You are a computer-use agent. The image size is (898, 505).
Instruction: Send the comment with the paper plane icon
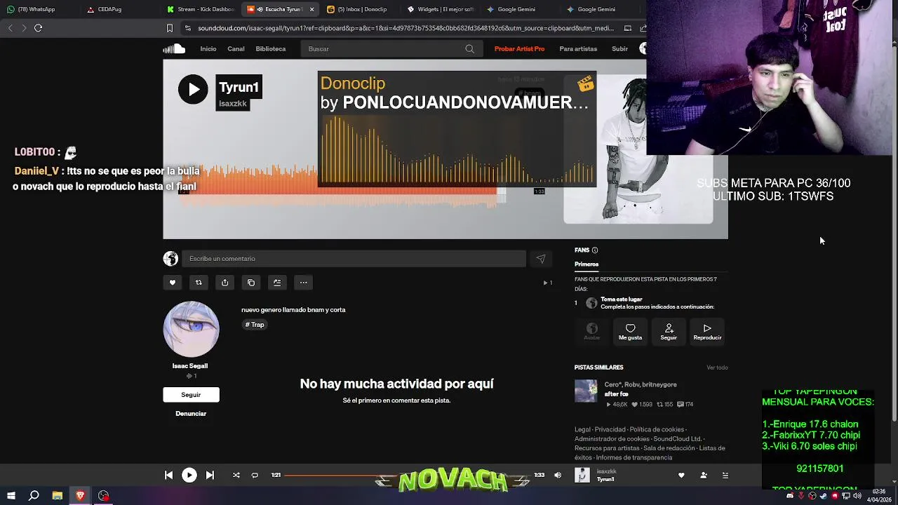pos(541,259)
